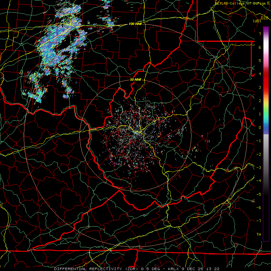This screenshot has width=271, height=271.
Task: Click the -2 dB value on color scale
Action: 259,154
